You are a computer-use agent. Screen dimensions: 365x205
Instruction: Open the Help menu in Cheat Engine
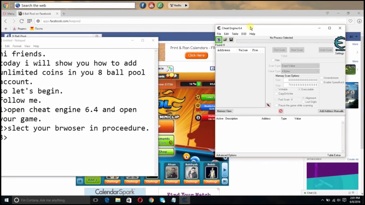[x=252, y=34]
